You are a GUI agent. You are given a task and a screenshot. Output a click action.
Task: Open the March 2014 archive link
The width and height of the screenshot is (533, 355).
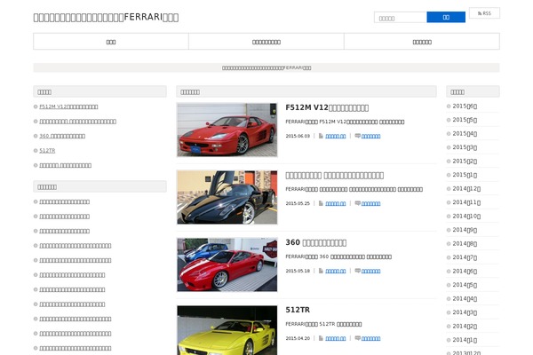(x=465, y=312)
